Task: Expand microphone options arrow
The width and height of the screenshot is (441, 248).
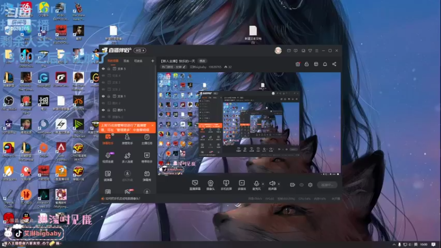Action: (x=263, y=184)
